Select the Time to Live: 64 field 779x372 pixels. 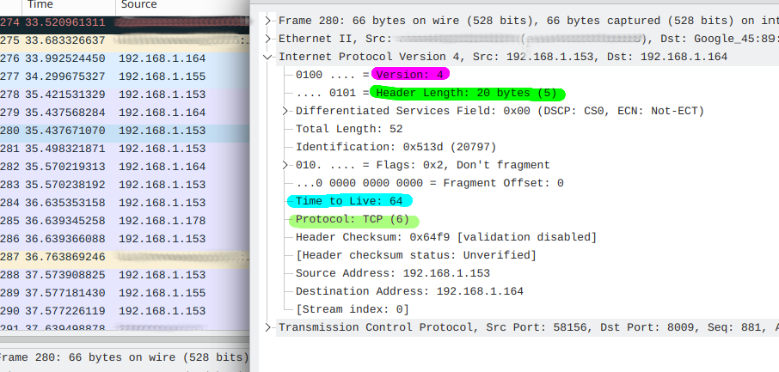(349, 201)
